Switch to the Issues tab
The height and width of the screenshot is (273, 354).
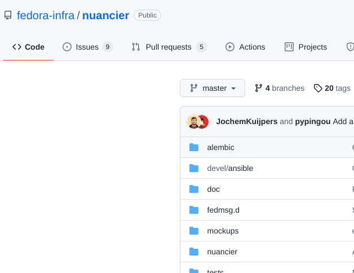coord(87,47)
